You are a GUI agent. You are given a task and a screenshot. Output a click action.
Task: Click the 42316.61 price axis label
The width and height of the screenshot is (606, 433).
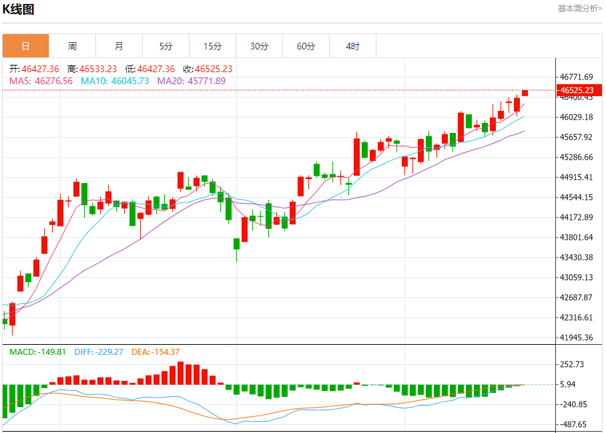point(576,317)
